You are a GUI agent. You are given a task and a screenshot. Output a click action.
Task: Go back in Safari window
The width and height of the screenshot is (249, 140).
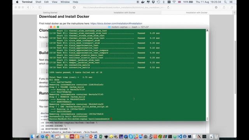[x=28, y=7]
